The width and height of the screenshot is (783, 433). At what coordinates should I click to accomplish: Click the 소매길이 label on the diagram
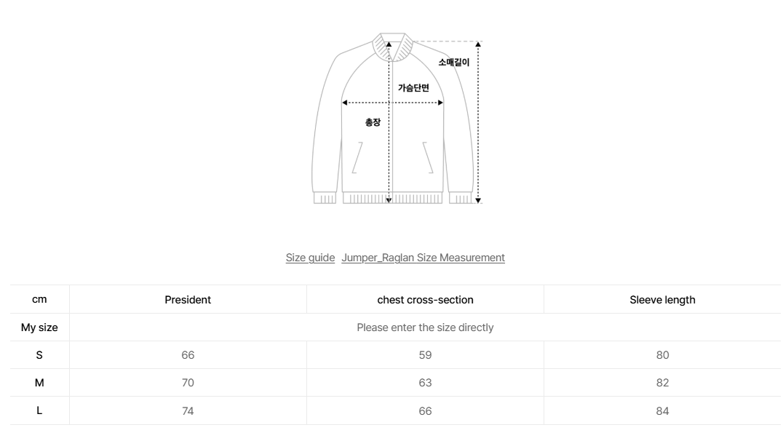(x=454, y=63)
